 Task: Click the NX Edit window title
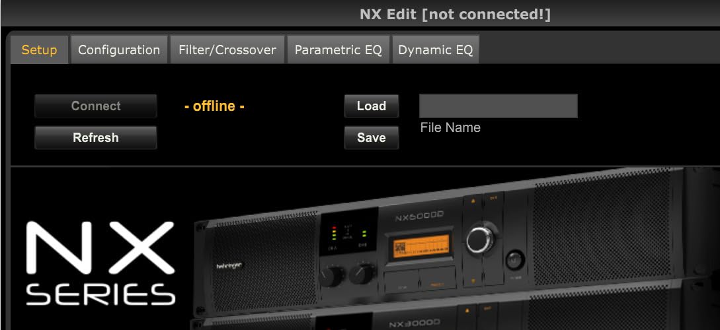(x=455, y=15)
